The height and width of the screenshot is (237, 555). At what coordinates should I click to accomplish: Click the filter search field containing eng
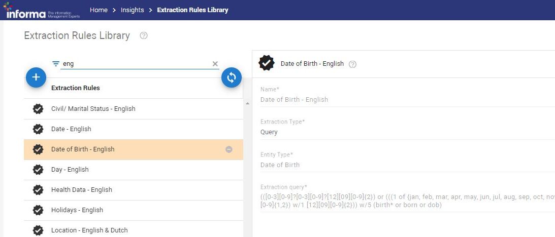135,64
